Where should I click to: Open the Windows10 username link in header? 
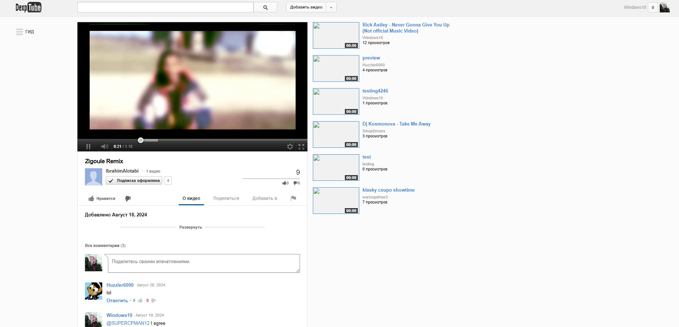[x=635, y=7]
